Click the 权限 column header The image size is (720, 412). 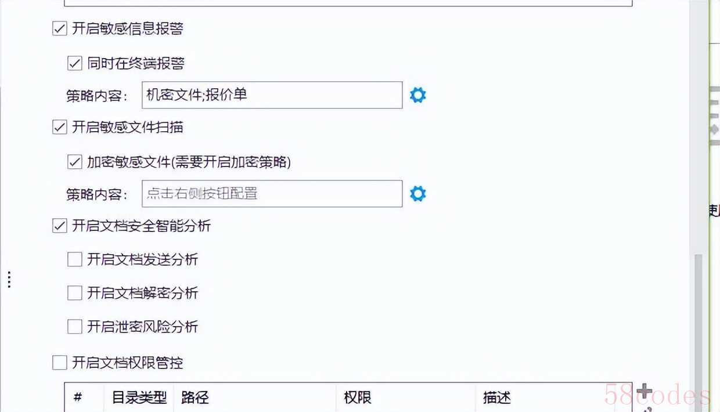[358, 397]
